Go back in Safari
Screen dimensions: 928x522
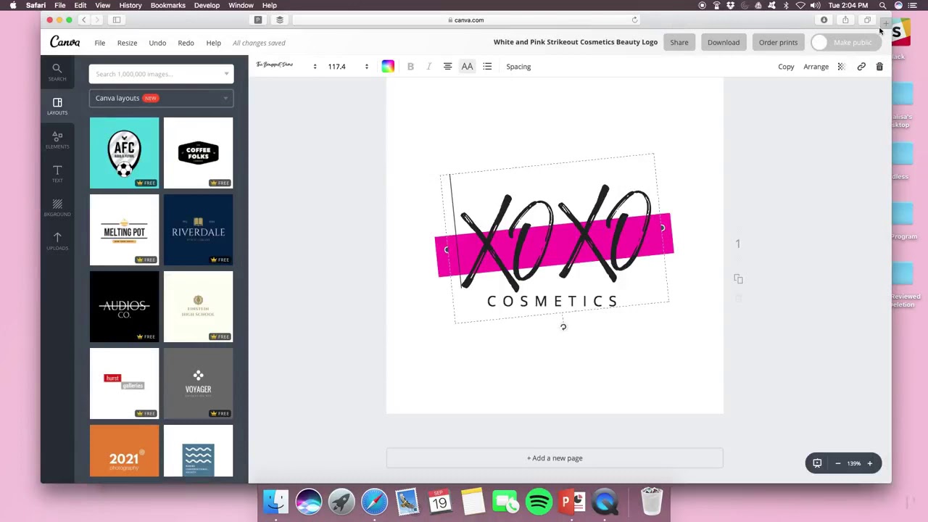click(84, 20)
